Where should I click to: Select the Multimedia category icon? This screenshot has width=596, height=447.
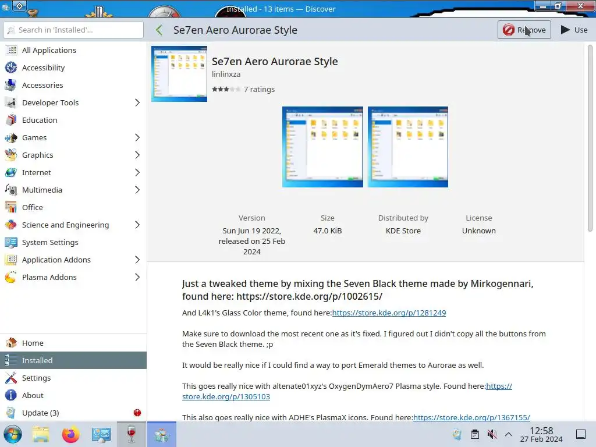11,190
